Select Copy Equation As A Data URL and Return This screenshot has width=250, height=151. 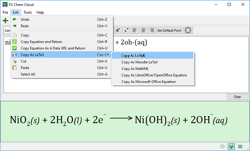tap(62, 48)
